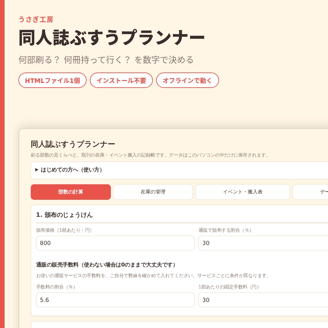Viewport: 328px width, 328px height.
Task: Click the tagline 何部刷る？何冊持って行く？
Action: [106, 60]
